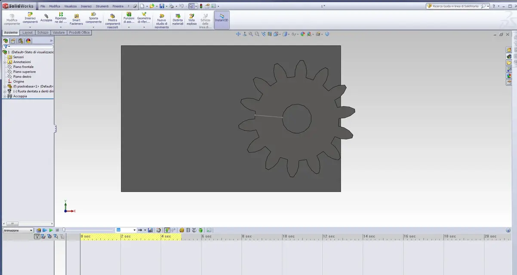Expand Geometria di riferimento dropdown arrow
This screenshot has height=275, width=517.
[144, 27]
